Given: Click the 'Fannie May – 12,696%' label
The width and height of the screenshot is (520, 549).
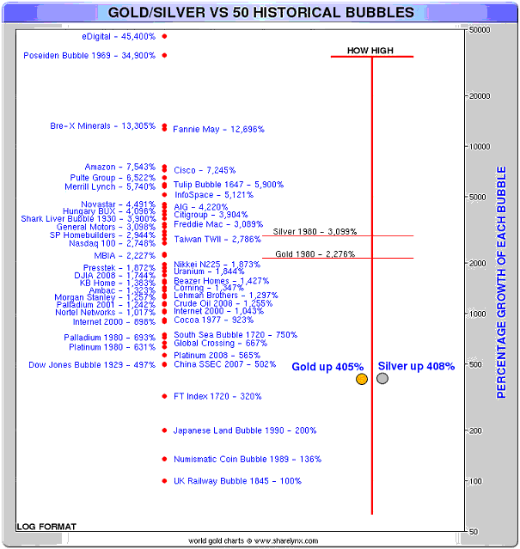Looking at the screenshot, I should [218, 130].
